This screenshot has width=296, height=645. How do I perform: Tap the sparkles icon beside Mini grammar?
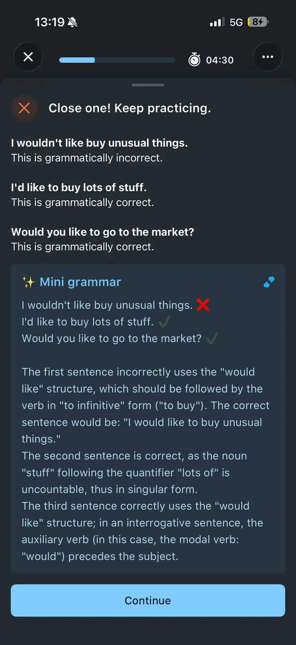point(28,282)
